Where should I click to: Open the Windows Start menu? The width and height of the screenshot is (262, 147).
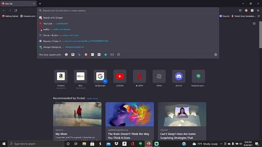[x=4, y=144]
